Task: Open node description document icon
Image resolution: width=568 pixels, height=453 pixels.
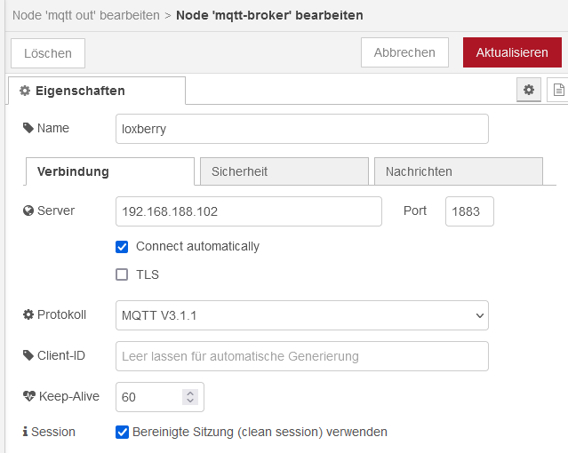Action: [558, 90]
